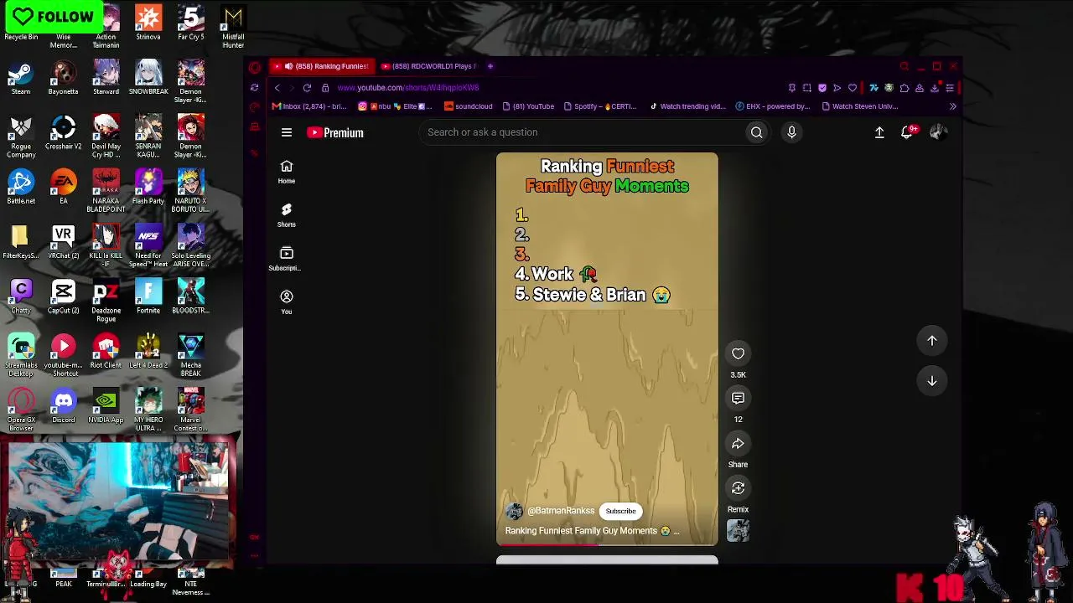
Task: Start voice search with the microphone icon
Action: click(791, 132)
